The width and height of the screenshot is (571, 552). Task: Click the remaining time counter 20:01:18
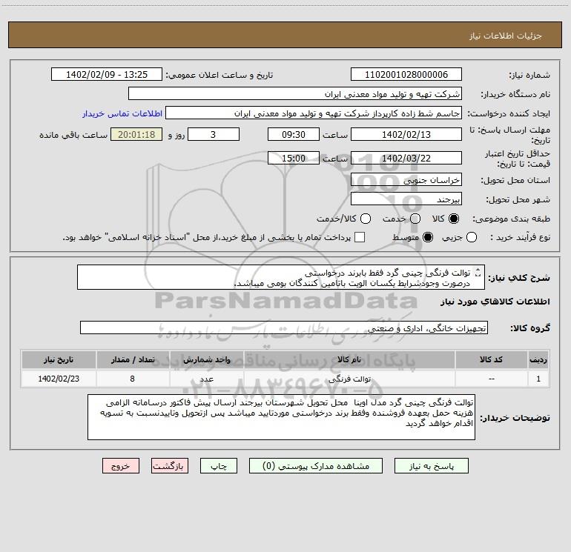click(136, 134)
